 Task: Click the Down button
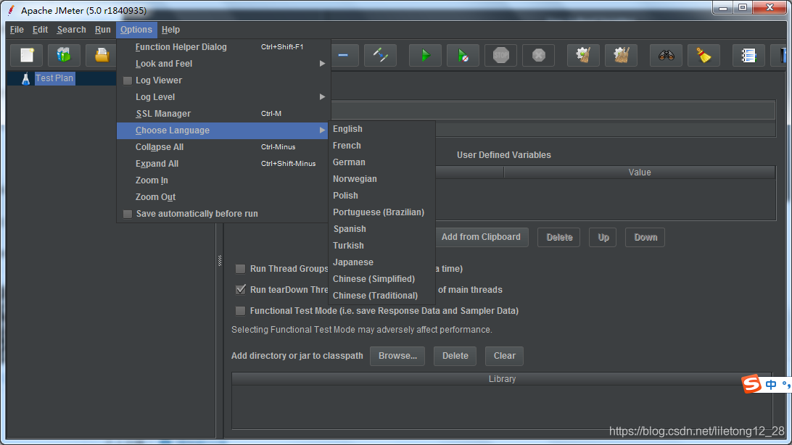[645, 237]
